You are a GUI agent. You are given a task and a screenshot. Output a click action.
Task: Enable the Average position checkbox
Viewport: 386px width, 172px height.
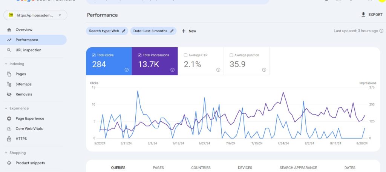(231, 55)
